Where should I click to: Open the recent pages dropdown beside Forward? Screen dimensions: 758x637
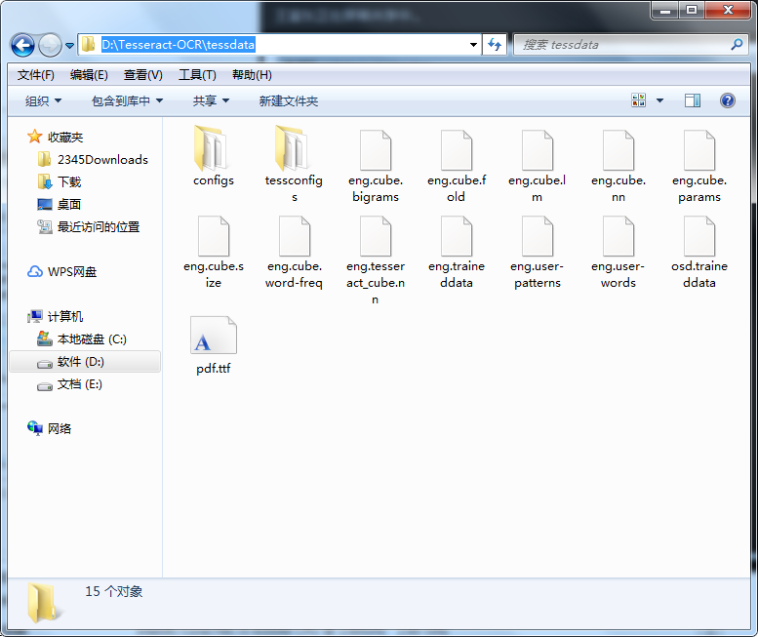click(69, 46)
